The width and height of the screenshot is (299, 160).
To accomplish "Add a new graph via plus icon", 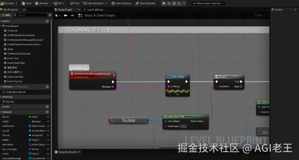I will pyautogui.click(x=47, y=21).
